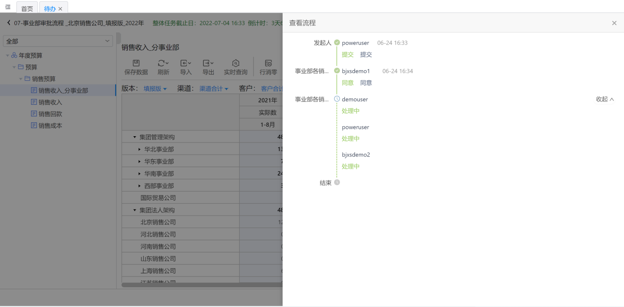Open the 版本 填报版 dropdown

[155, 89]
